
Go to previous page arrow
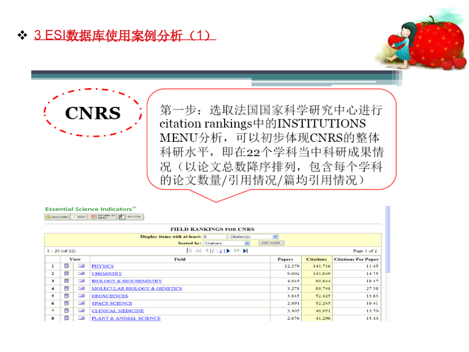(206, 250)
